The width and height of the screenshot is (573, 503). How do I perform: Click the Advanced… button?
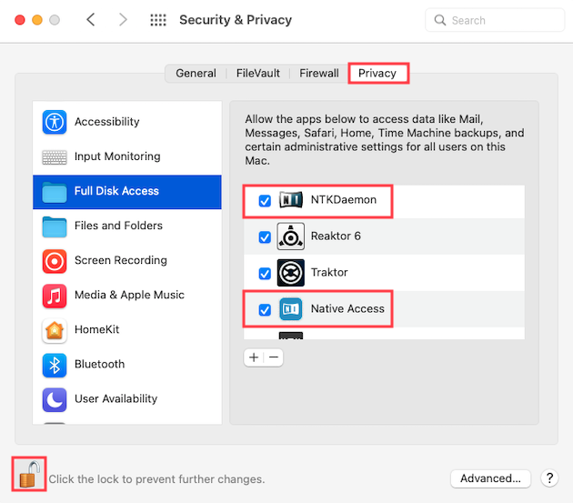tap(490, 478)
